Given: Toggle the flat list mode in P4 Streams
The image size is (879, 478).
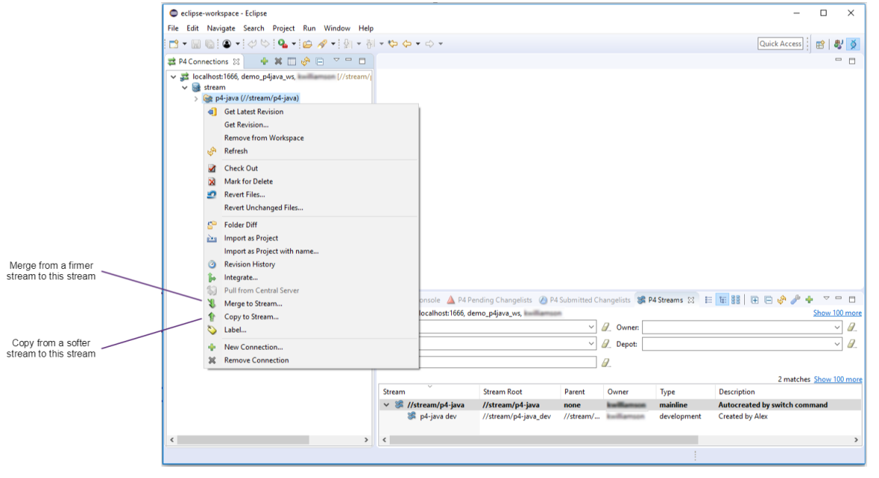Looking at the screenshot, I should [709, 300].
